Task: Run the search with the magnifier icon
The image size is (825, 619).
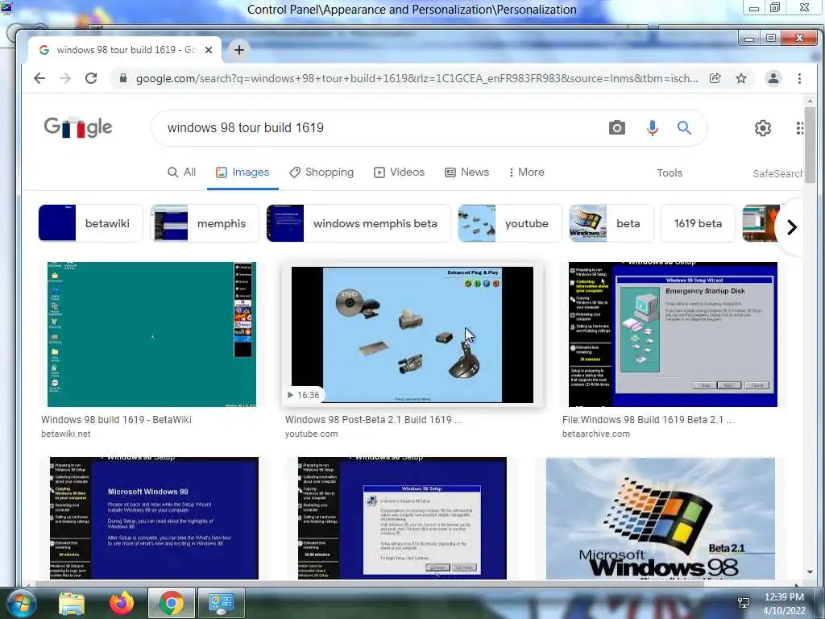Action: 684,128
